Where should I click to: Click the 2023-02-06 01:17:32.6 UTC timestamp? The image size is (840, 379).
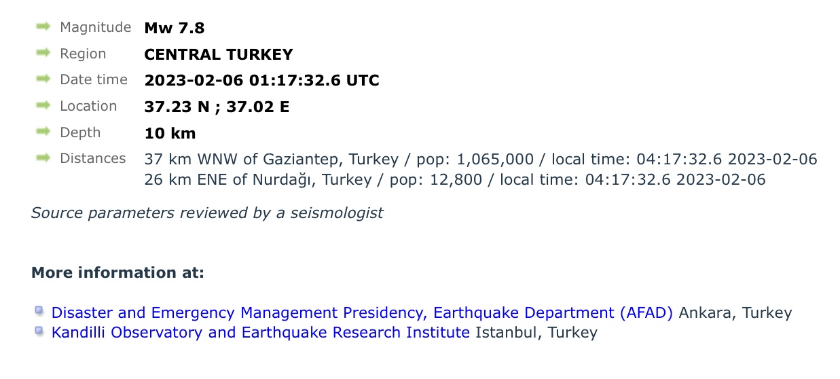(261, 80)
